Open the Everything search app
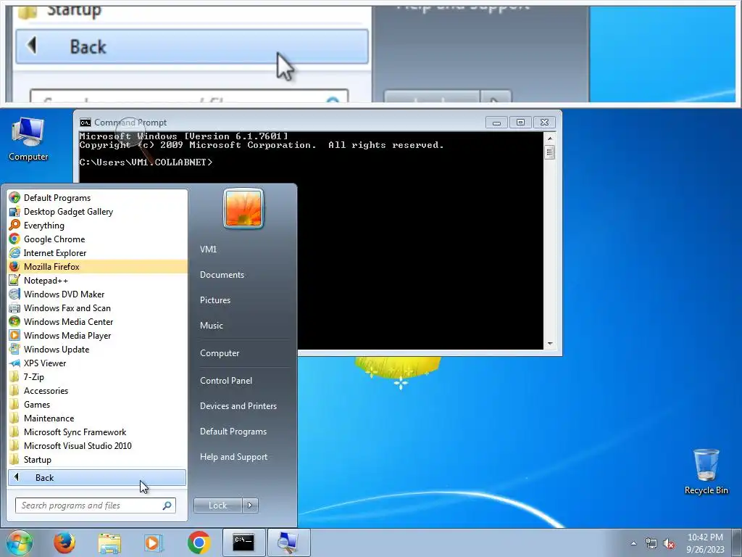742x557 pixels. coord(97,226)
